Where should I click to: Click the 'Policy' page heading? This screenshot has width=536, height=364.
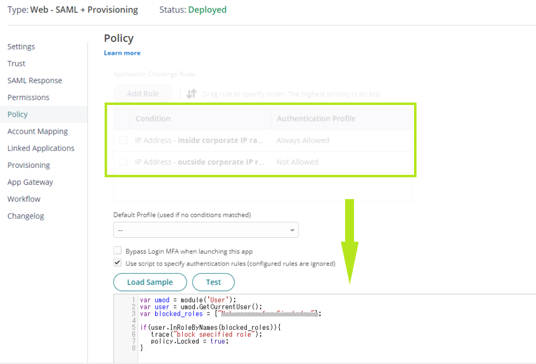click(x=119, y=38)
